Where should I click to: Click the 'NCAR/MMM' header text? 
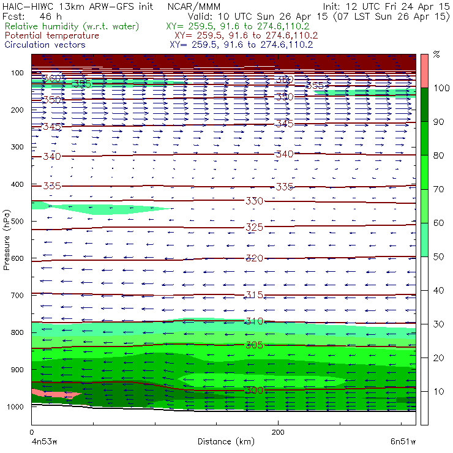point(194,7)
